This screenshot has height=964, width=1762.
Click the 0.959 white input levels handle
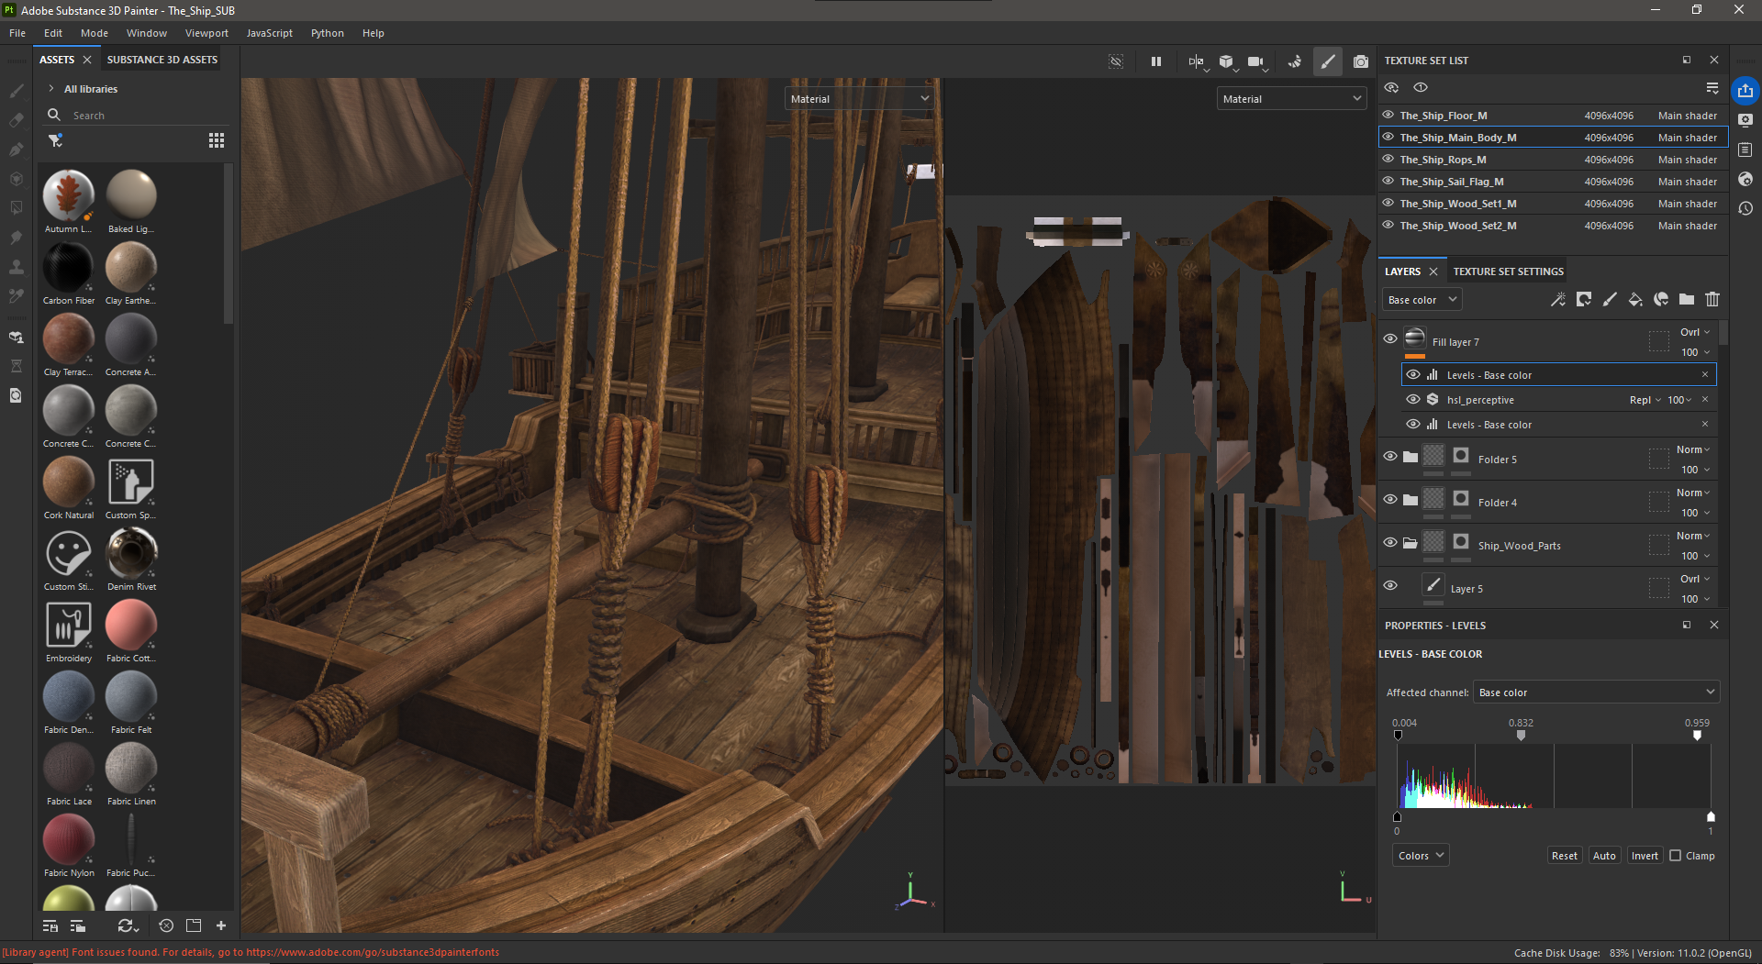(1697, 736)
